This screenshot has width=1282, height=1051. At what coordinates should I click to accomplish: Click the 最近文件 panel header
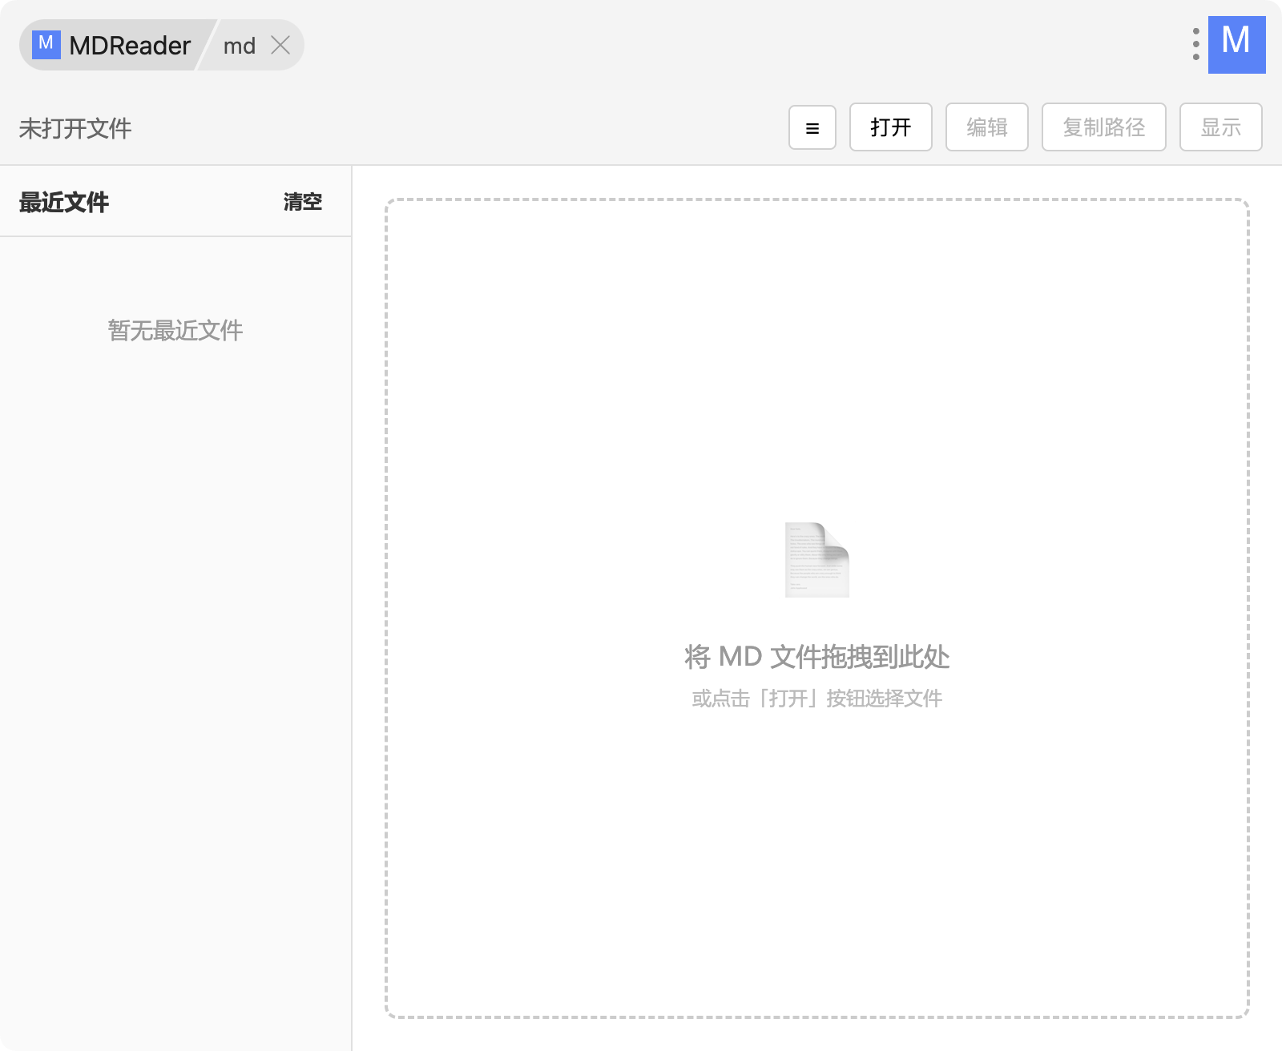(64, 202)
